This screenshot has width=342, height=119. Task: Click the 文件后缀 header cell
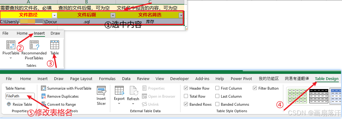coord(87,15)
